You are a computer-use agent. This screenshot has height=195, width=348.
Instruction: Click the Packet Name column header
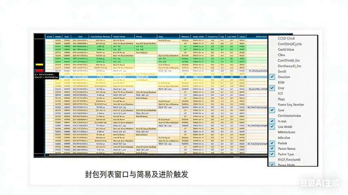point(119,37)
